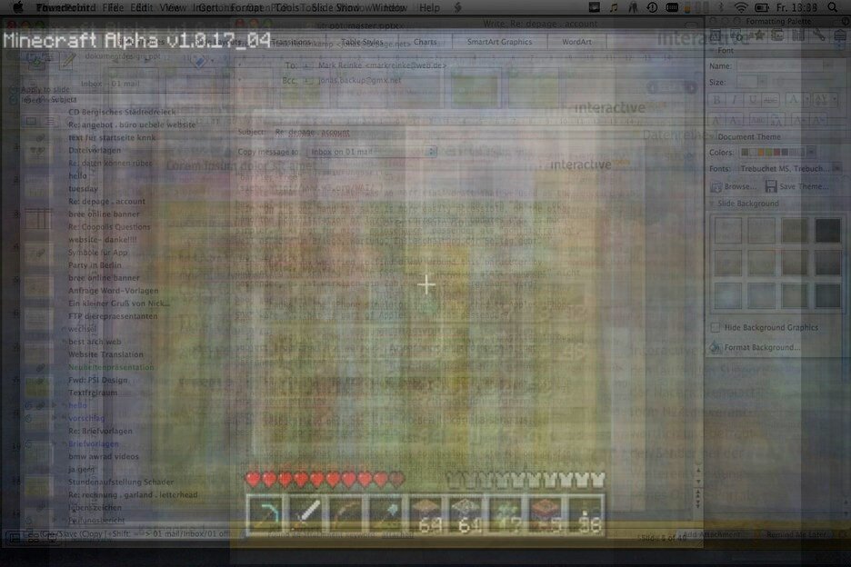Screen dimensions: 851x567
Task: Open email 'Party in Berlin'
Action: tap(95, 265)
